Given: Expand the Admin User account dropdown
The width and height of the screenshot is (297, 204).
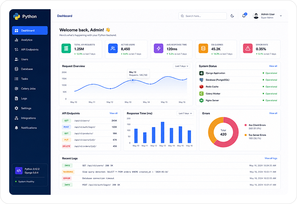Looking at the screenshot, I should (x=281, y=16).
